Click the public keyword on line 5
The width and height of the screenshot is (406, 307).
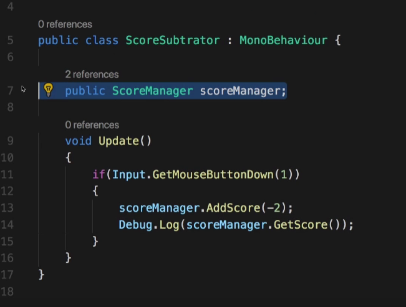58,40
